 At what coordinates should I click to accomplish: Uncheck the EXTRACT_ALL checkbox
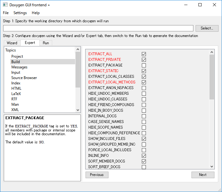click(x=144, y=54)
